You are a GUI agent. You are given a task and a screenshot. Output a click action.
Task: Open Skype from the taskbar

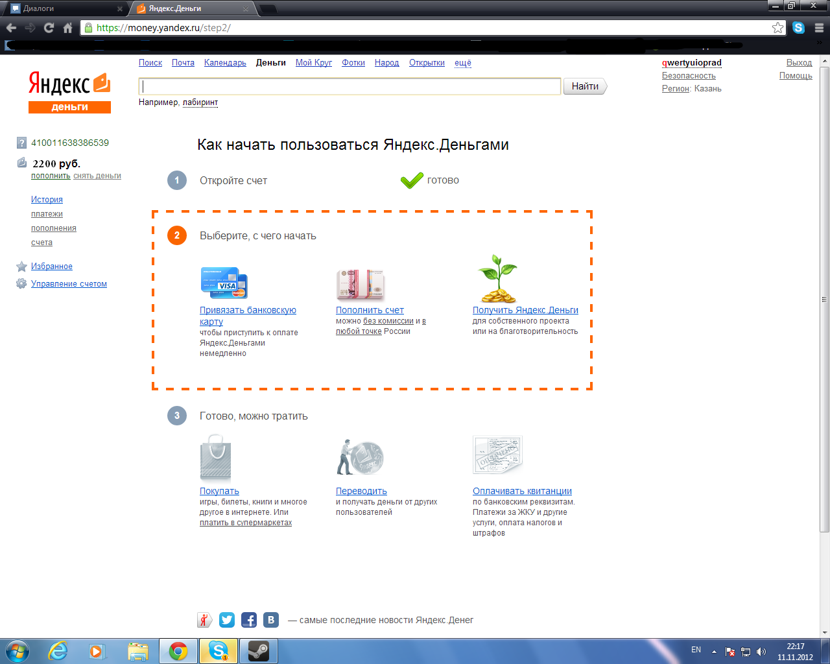click(219, 651)
